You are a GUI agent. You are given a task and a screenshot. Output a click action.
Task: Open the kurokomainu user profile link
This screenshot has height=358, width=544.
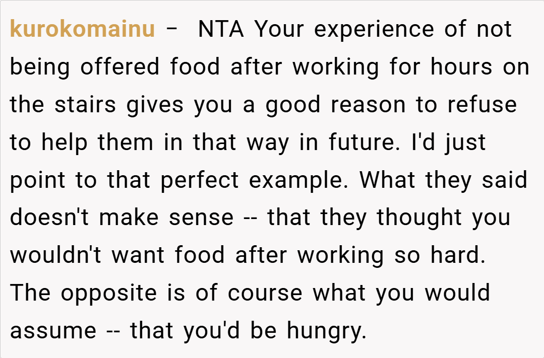(82, 29)
